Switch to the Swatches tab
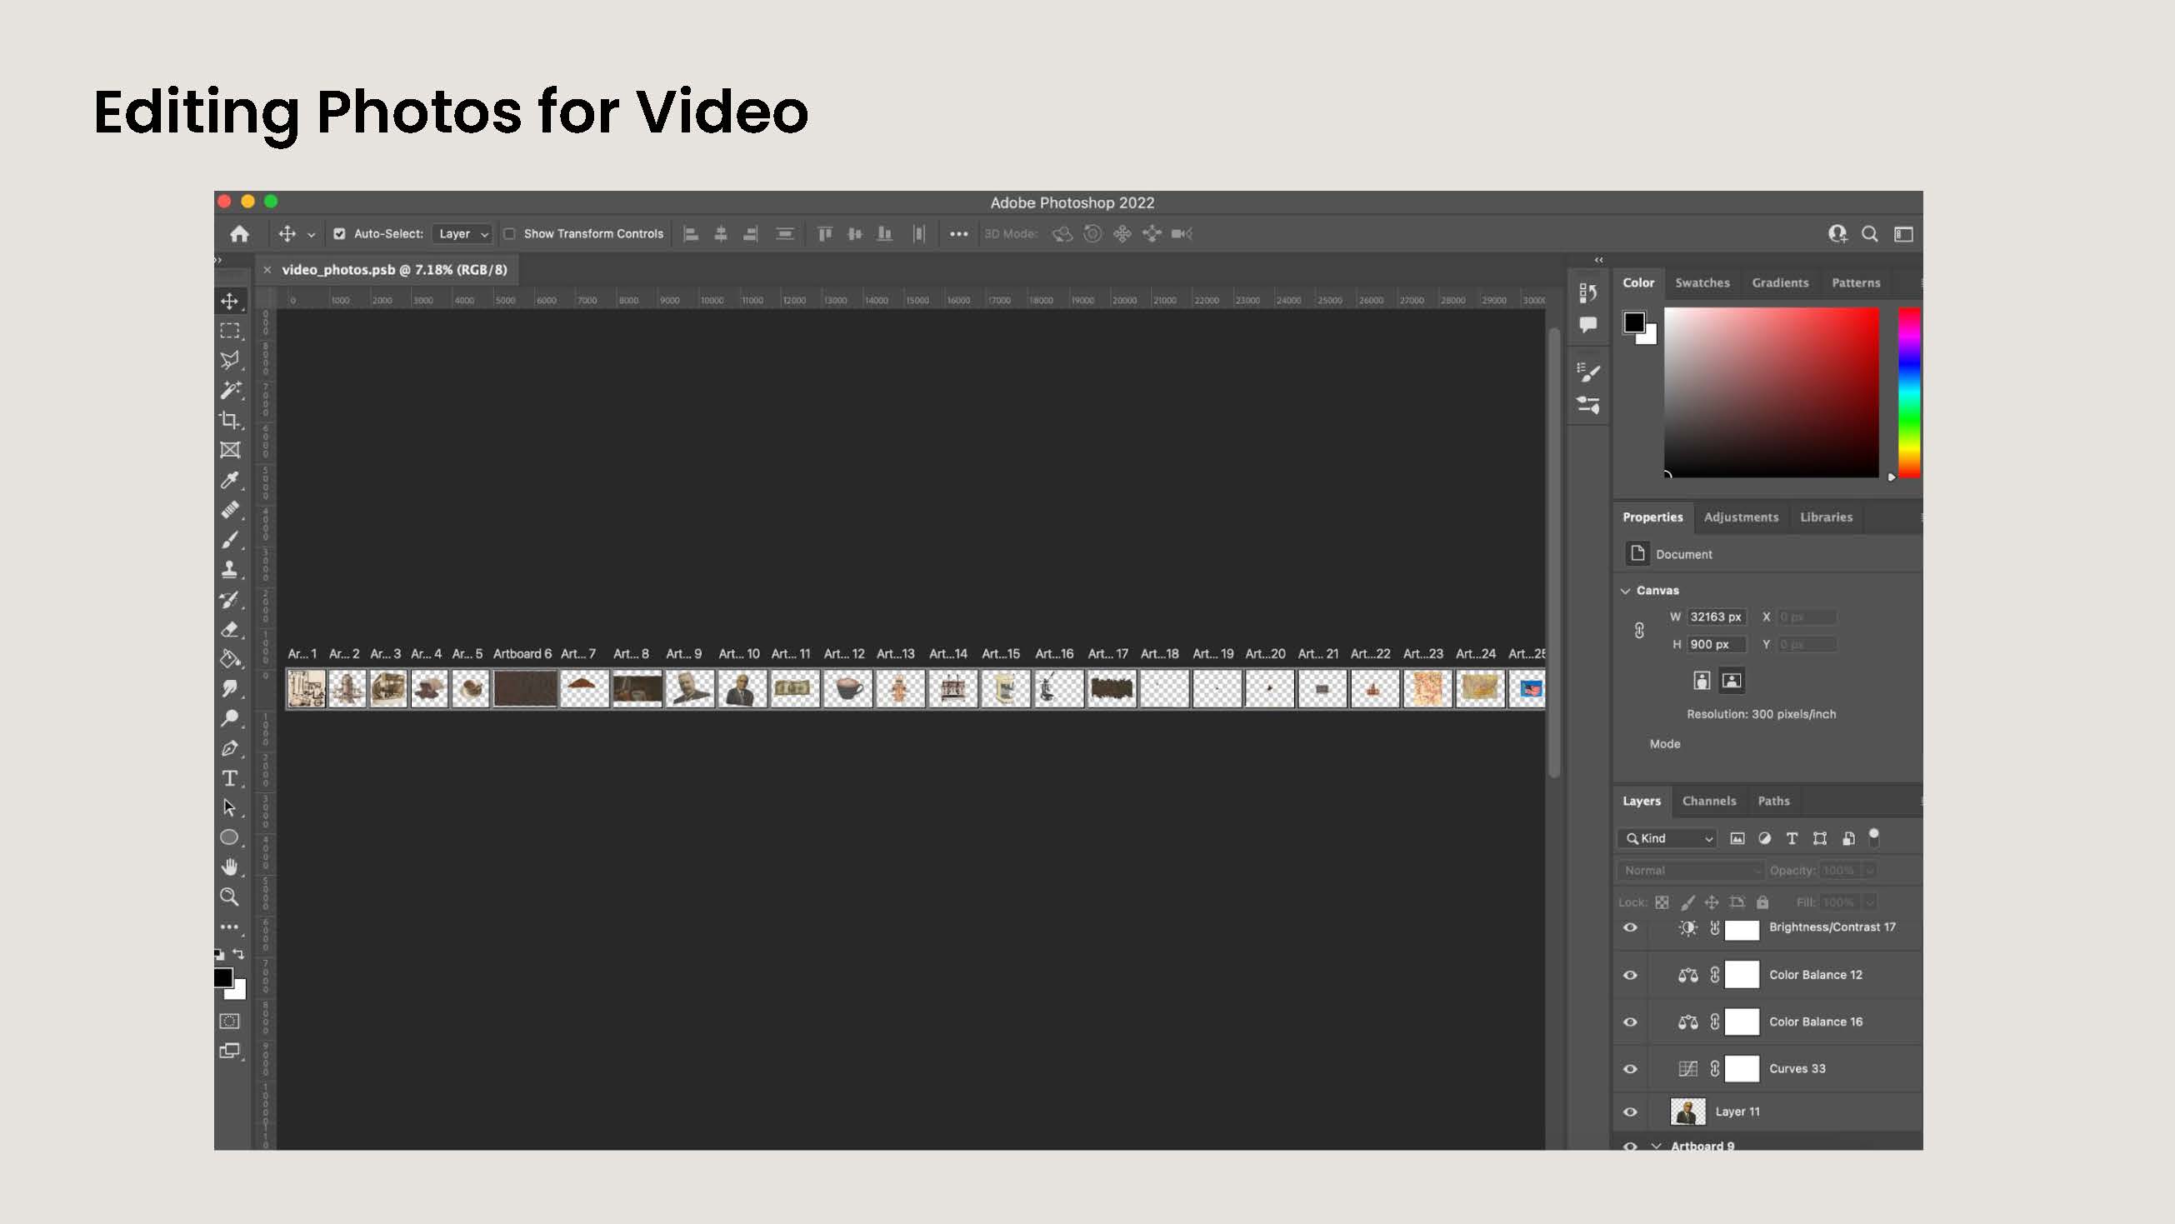 [1702, 282]
